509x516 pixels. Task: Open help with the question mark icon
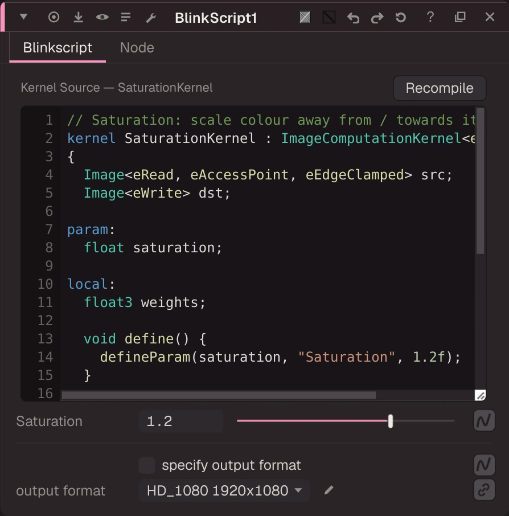430,17
